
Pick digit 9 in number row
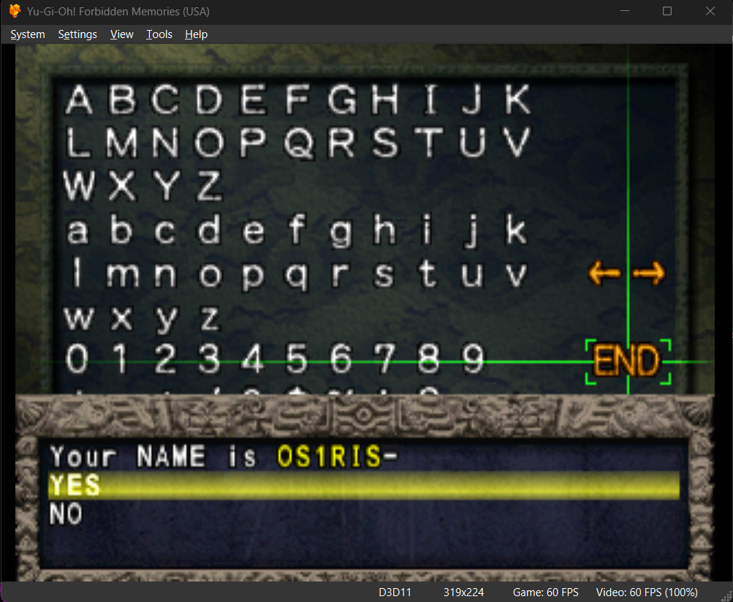pyautogui.click(x=473, y=358)
